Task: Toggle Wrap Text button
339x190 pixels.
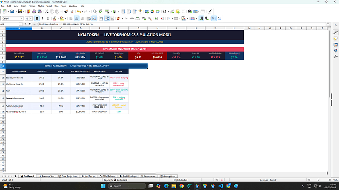Action: tap(89, 18)
